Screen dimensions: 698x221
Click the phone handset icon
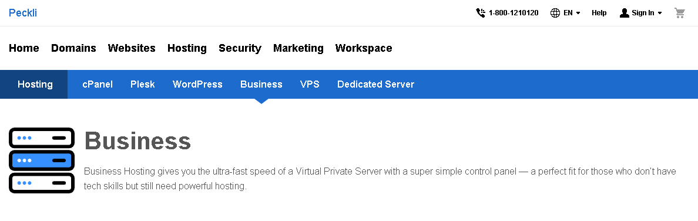(481, 13)
